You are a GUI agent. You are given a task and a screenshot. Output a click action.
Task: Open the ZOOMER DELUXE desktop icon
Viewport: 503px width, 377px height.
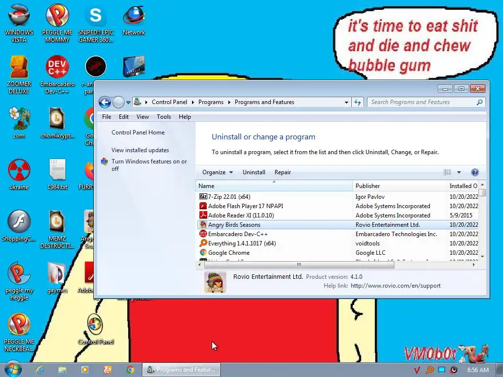pos(19,75)
